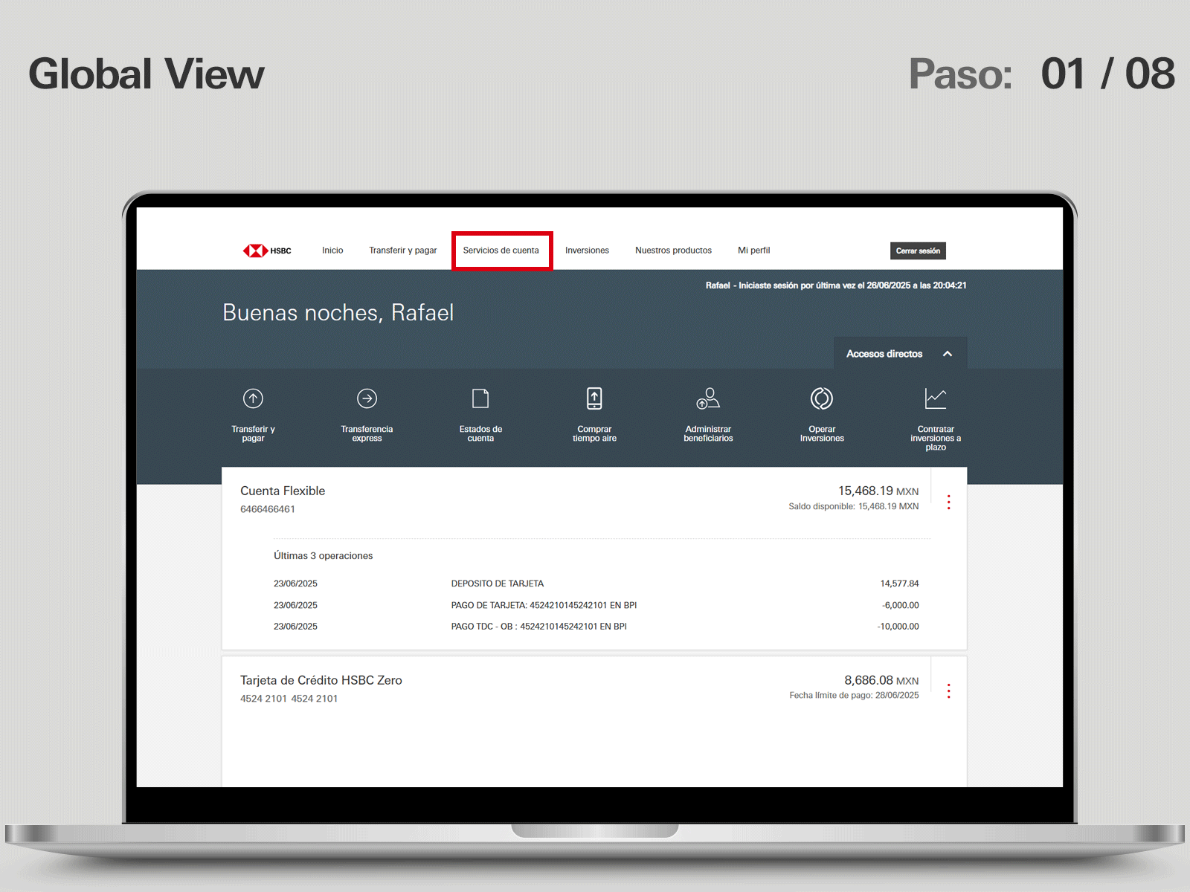Screen dimensions: 1190x892
Task: Go to the Inicio menu item
Action: 332,251
